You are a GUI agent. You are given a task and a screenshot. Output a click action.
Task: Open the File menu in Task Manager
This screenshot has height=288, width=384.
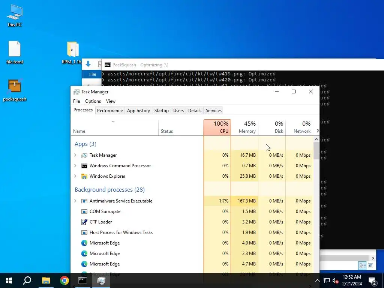(x=76, y=101)
